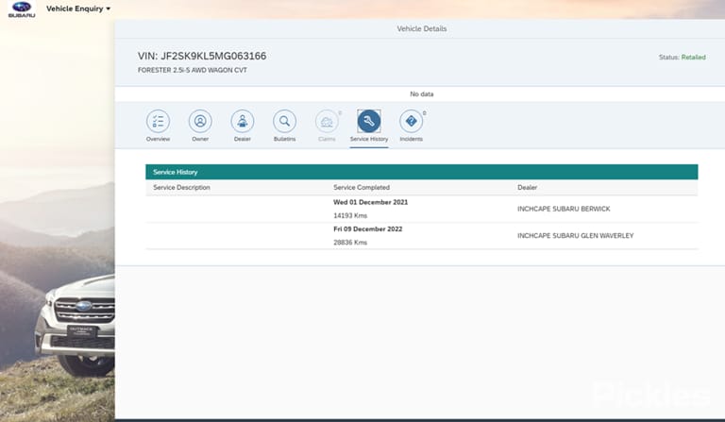
Task: Expand the Vehicle Enquiry dropdown menu
Action: 78,8
